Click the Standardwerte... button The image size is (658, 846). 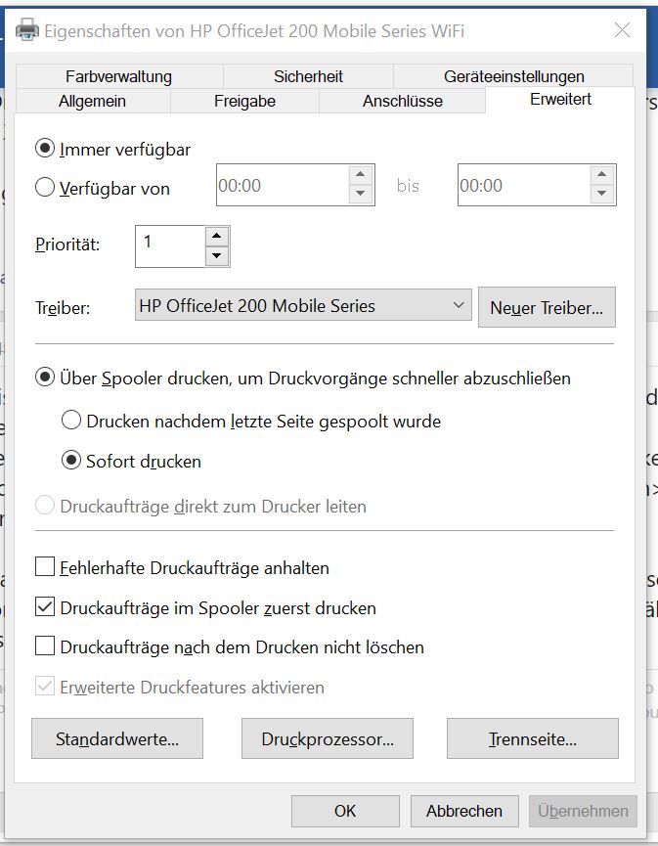[x=117, y=738]
